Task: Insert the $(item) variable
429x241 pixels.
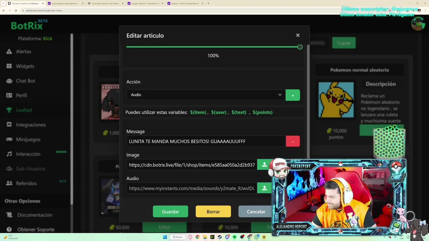Action: pos(198,112)
